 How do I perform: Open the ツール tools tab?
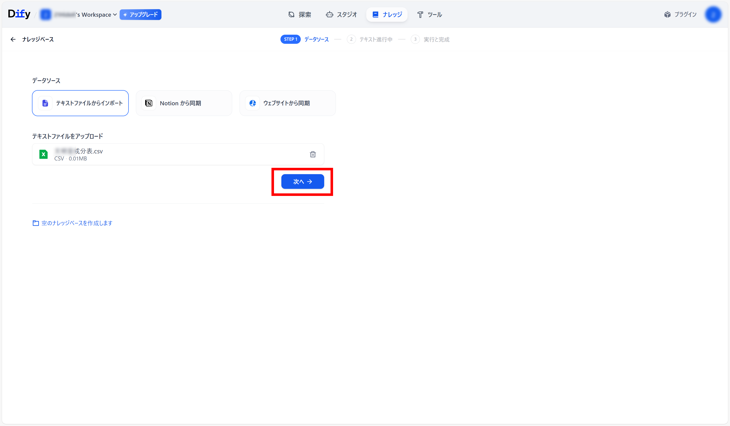click(430, 14)
